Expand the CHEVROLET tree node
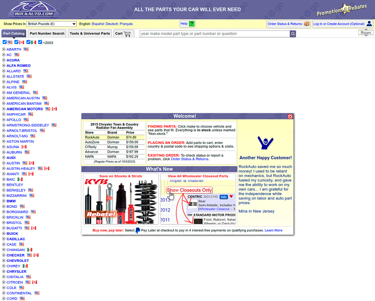375x301 pixels. coord(4,260)
